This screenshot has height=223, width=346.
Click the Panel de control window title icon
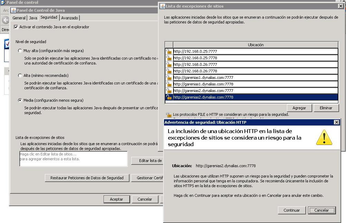tap(3, 2)
